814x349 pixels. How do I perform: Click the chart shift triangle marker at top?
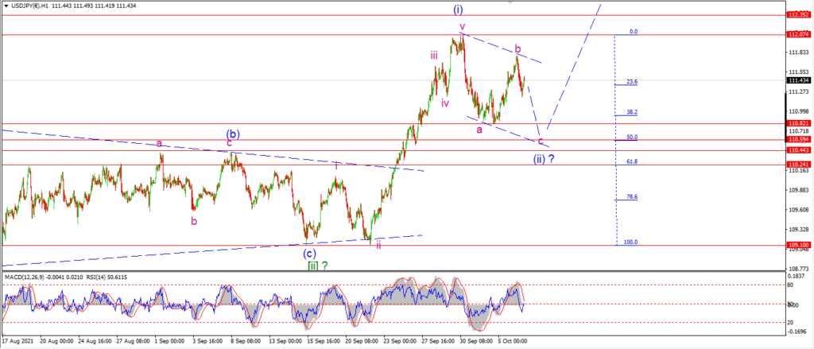510,2
